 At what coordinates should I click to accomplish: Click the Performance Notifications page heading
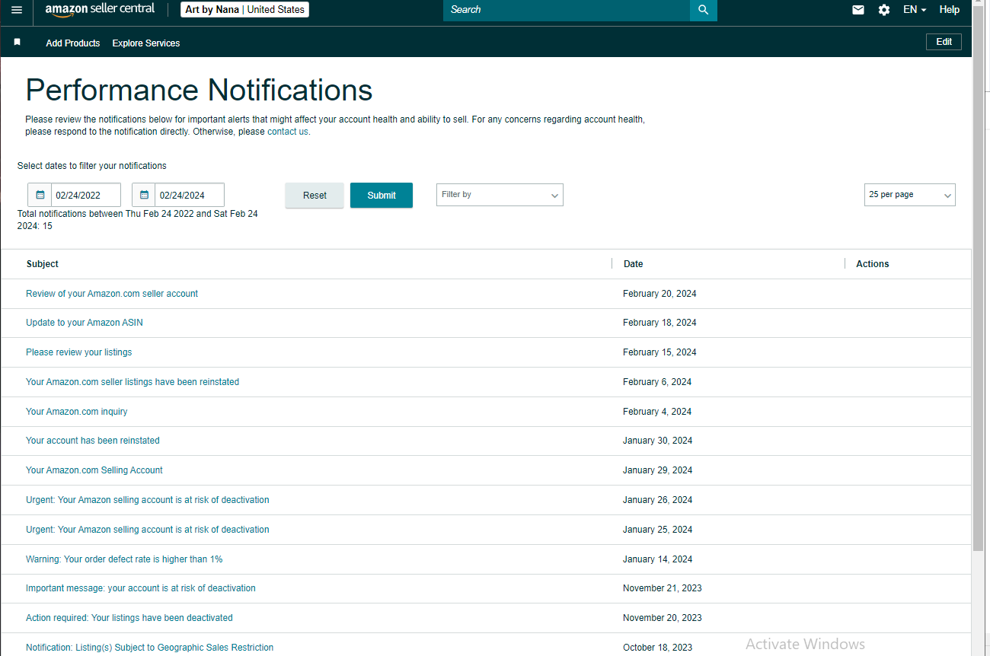point(199,91)
